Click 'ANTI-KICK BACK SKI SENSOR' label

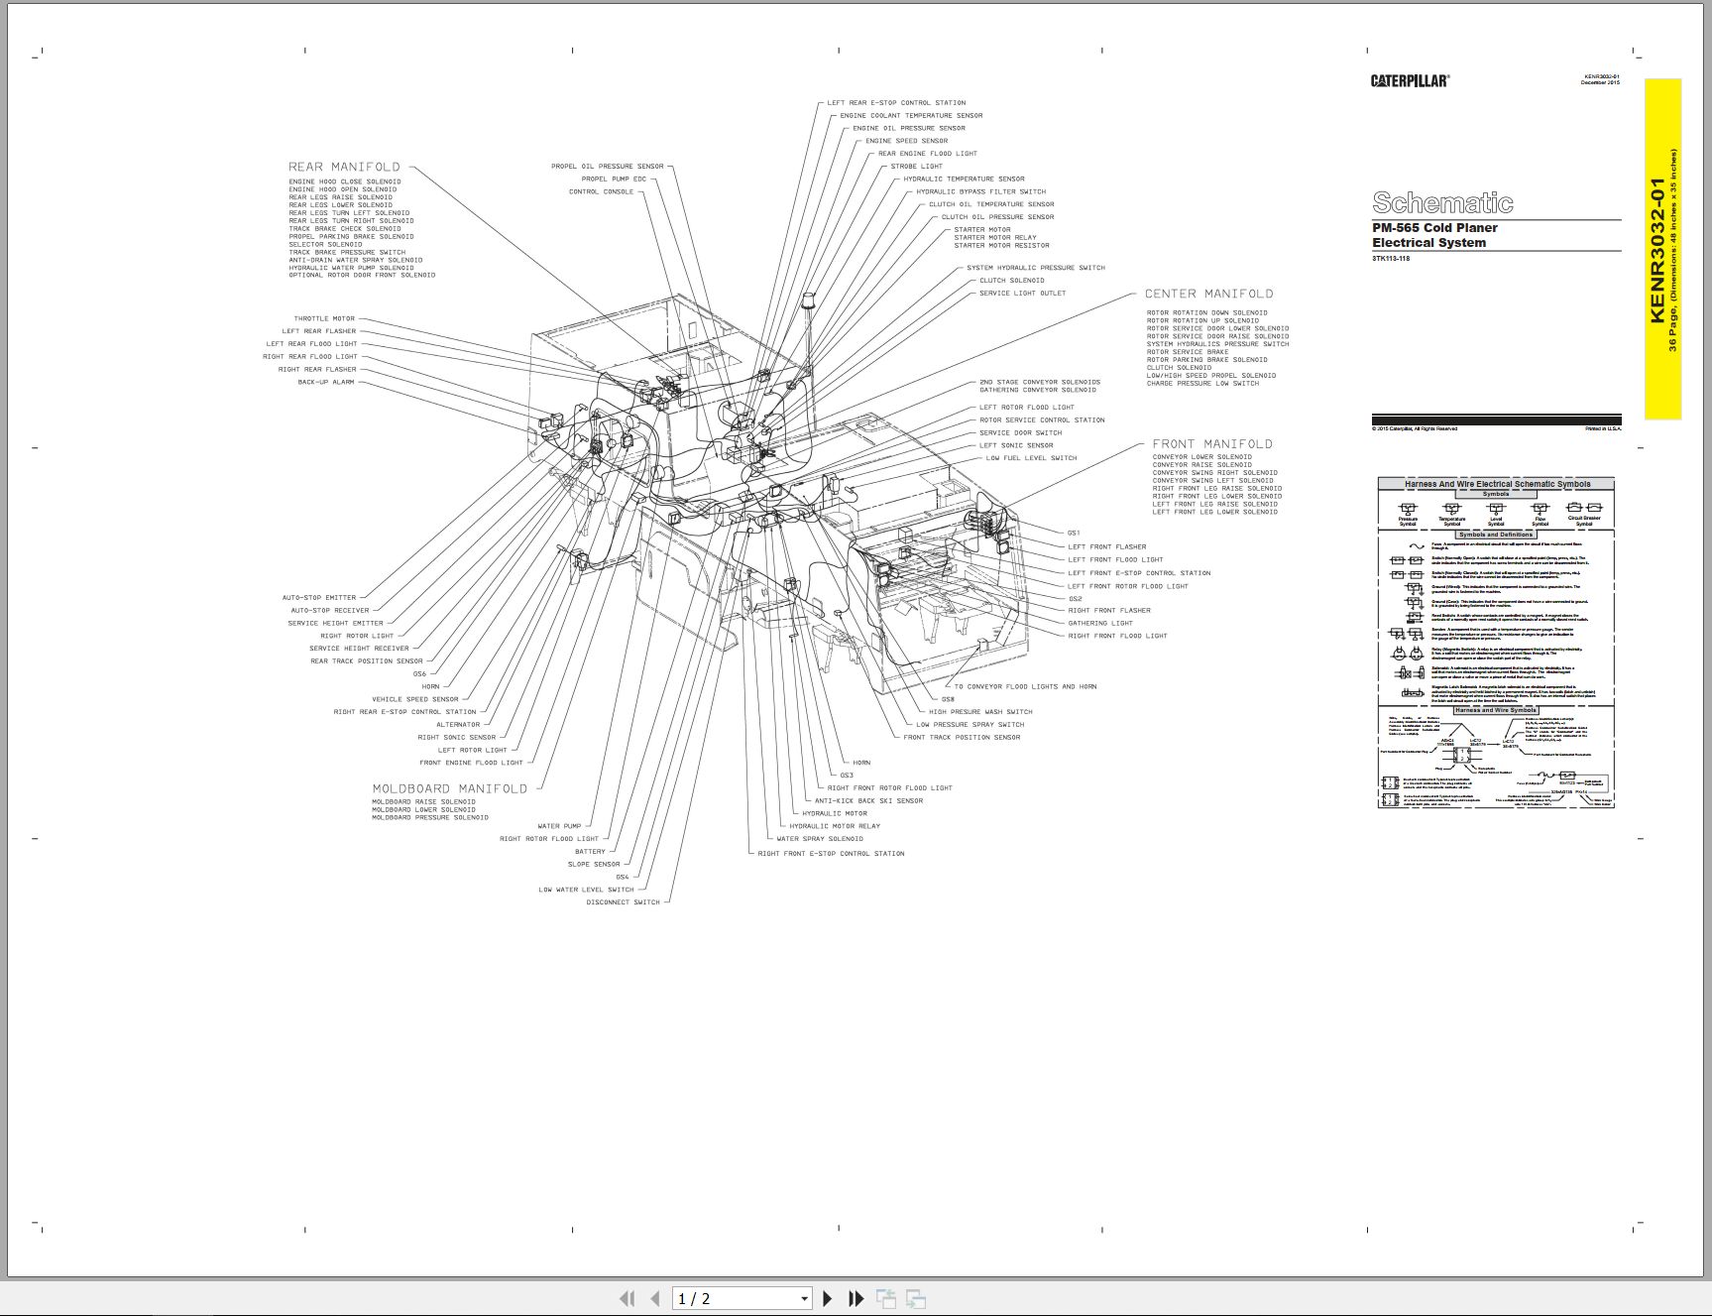pyautogui.click(x=868, y=801)
